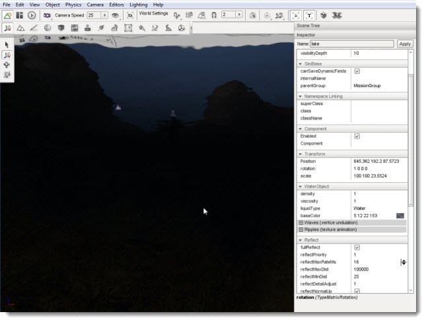This screenshot has height=322, width=426.
Task: Select the Terrain Painter icon
Action: (34, 28)
